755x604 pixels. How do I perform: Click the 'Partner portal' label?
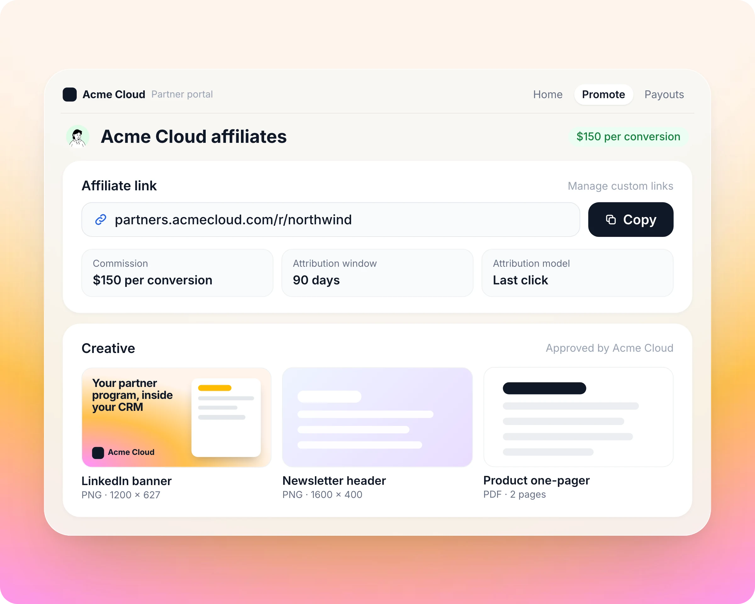coord(182,95)
